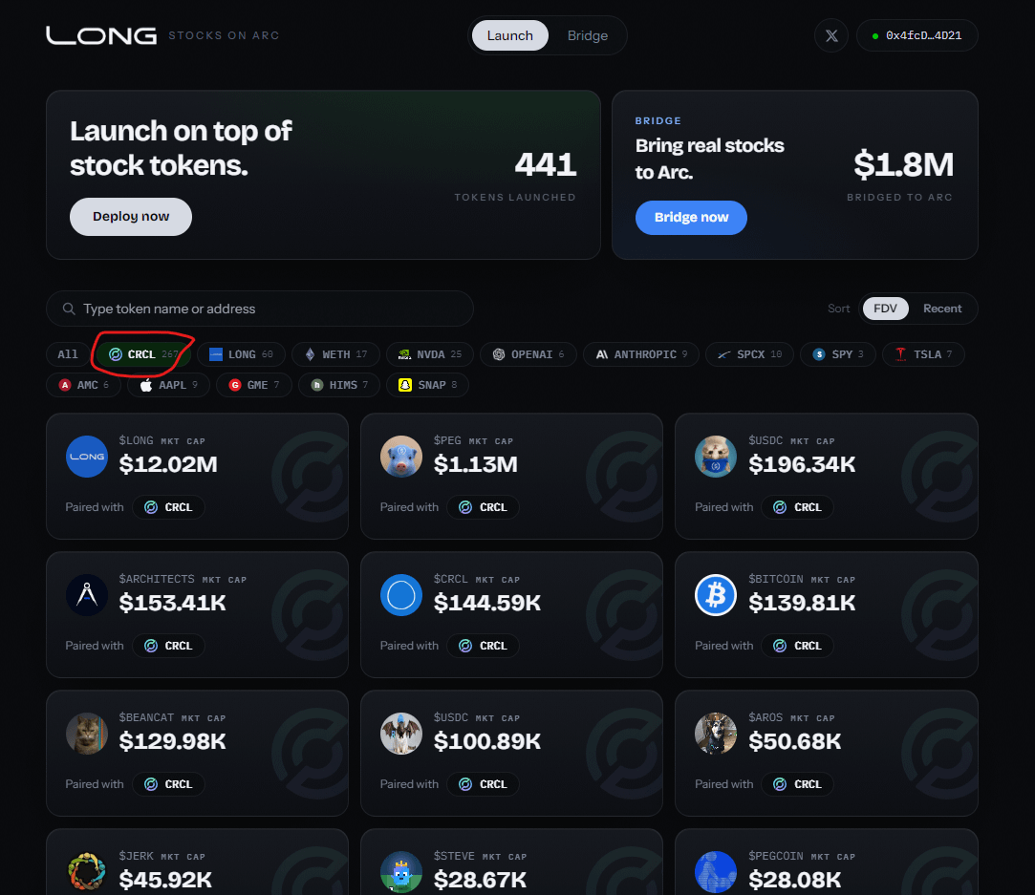Click the $BITCOIN token logo
Image resolution: width=1035 pixels, height=895 pixels.
[716, 595]
